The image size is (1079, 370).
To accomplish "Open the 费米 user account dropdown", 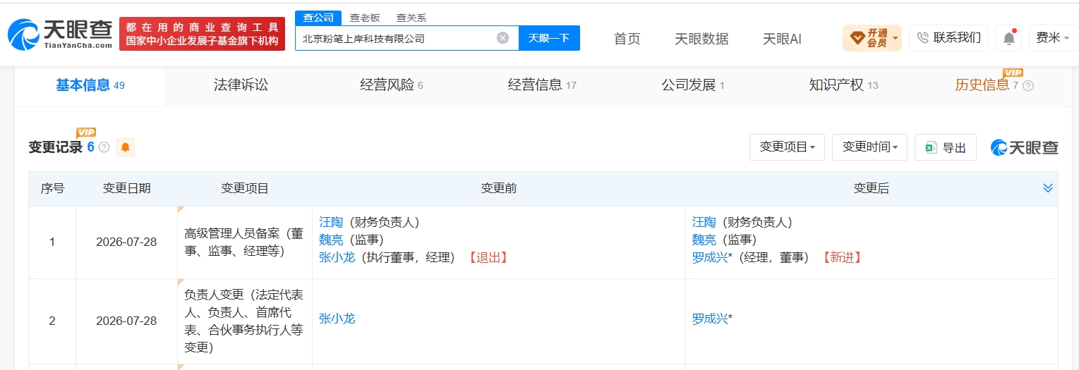I will point(1053,38).
